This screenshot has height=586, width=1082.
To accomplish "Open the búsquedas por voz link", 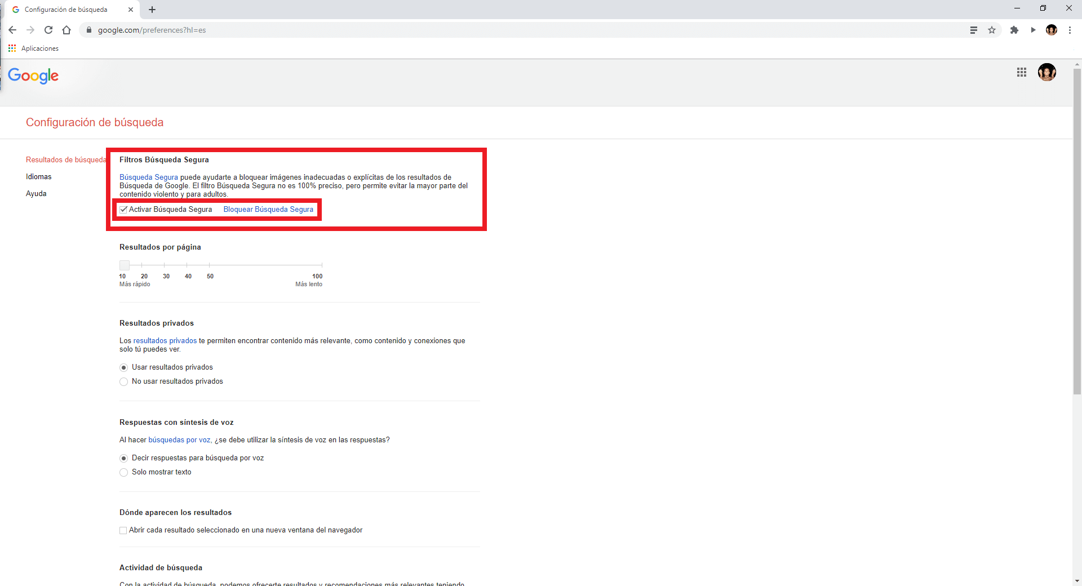I will [x=179, y=440].
